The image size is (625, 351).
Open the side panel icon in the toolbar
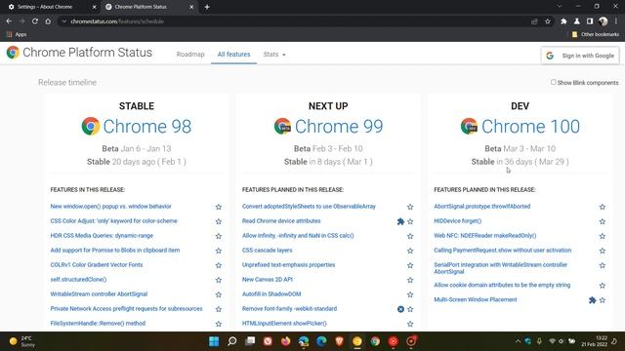(x=590, y=21)
